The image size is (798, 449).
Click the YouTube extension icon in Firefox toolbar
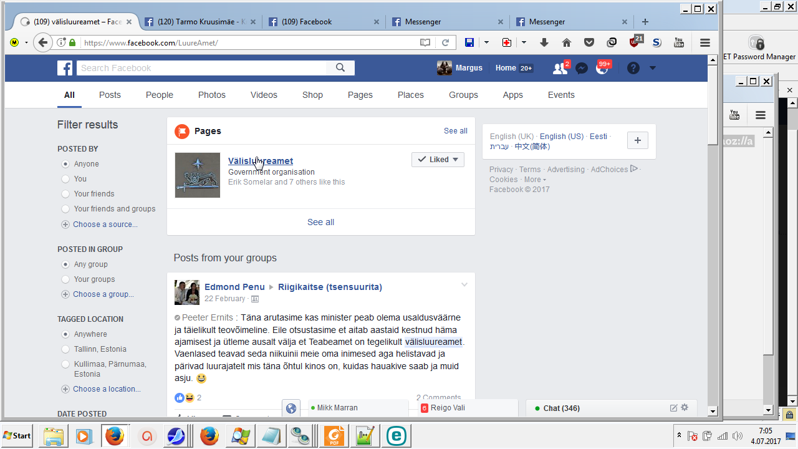pos(679,43)
